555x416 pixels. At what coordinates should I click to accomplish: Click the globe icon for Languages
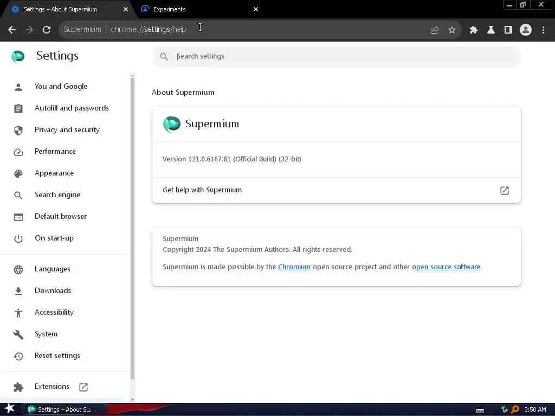pyautogui.click(x=18, y=270)
